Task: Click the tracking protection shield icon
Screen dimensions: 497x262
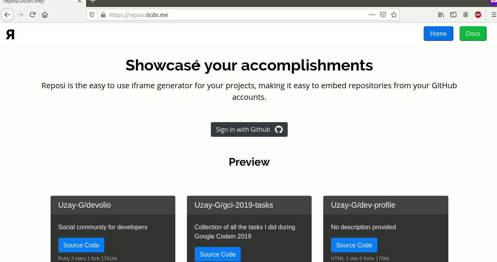Action: 92,15
